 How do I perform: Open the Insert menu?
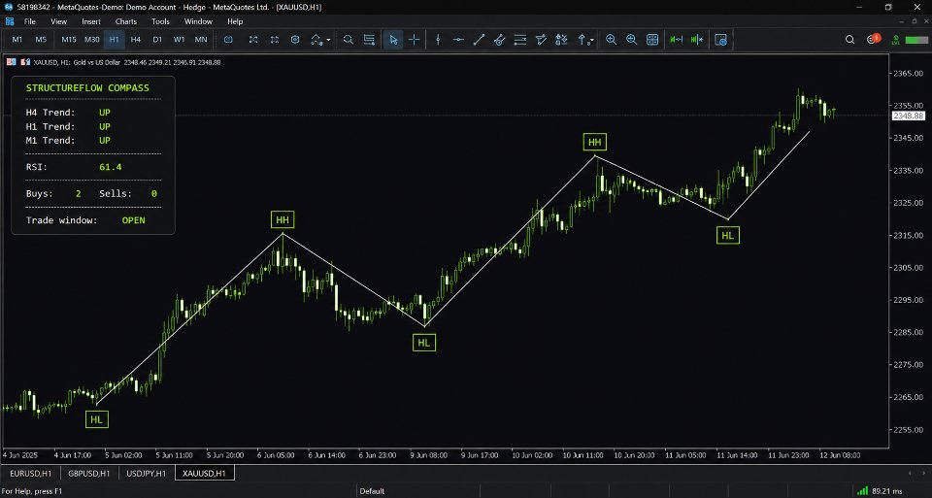point(91,21)
